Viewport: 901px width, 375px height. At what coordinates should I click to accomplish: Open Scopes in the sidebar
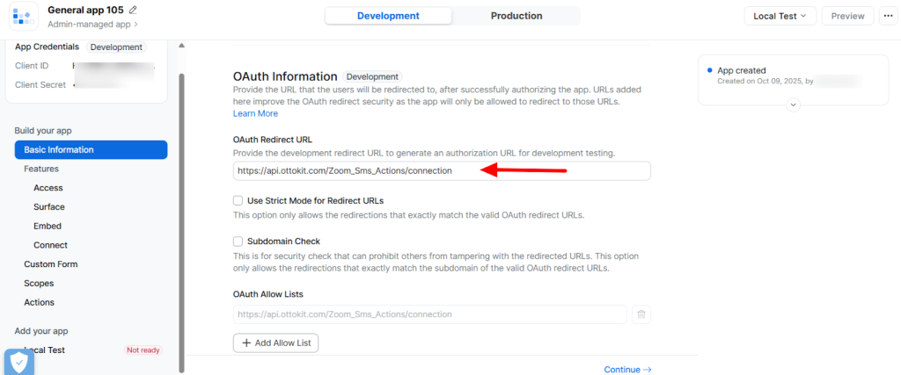pyautogui.click(x=39, y=283)
